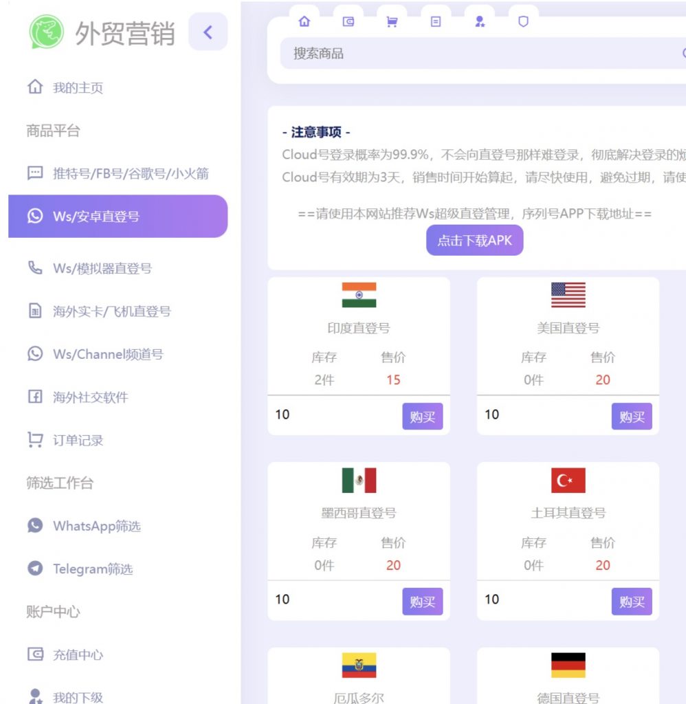Click the USA flag thumbnail
The height and width of the screenshot is (704, 686).
(568, 295)
